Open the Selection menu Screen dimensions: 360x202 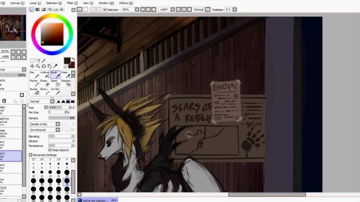point(54,3)
